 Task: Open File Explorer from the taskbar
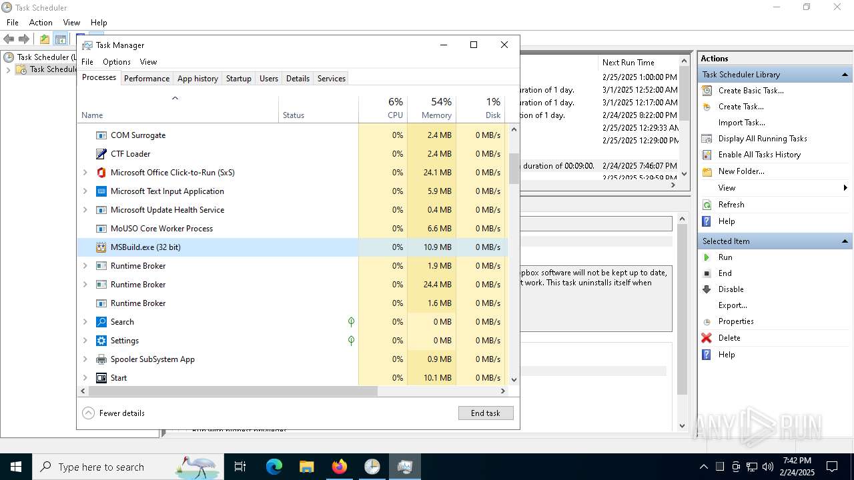(x=306, y=467)
